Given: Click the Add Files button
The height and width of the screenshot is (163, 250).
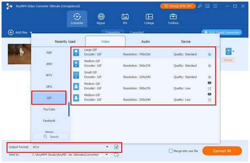Looking at the screenshot, I should coord(18,32).
